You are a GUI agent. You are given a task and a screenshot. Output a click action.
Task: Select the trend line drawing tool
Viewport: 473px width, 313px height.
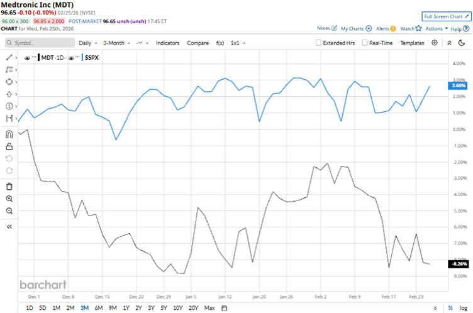coord(9,58)
